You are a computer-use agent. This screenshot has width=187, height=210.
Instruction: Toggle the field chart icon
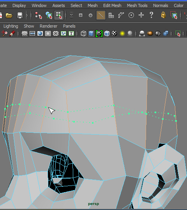pyautogui.click(x=56, y=33)
